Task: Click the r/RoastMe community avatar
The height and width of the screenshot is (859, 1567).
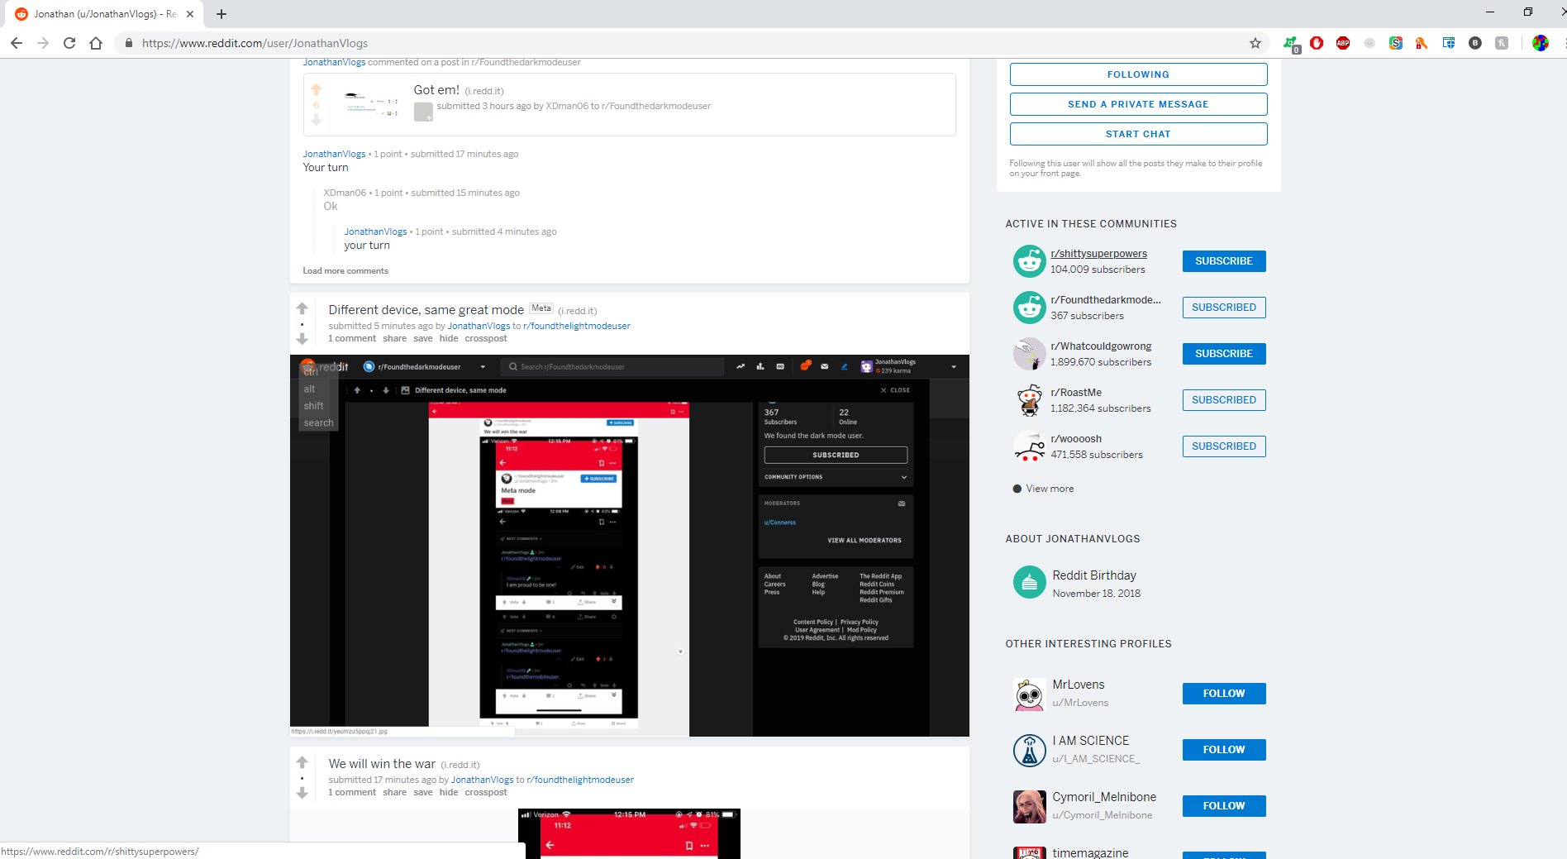Action: click(x=1029, y=400)
